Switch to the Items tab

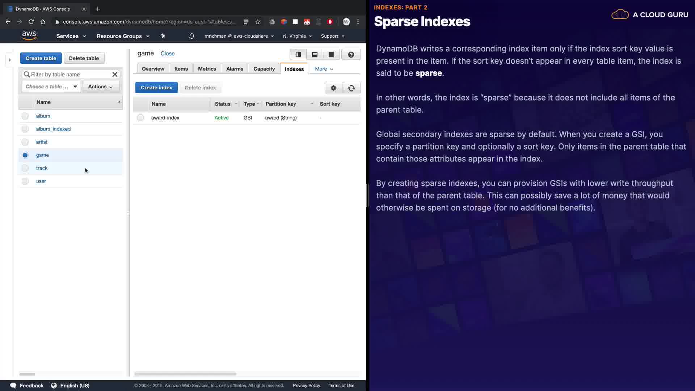click(181, 69)
